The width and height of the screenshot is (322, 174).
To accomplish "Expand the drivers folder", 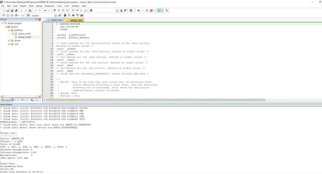I will coord(9,40).
